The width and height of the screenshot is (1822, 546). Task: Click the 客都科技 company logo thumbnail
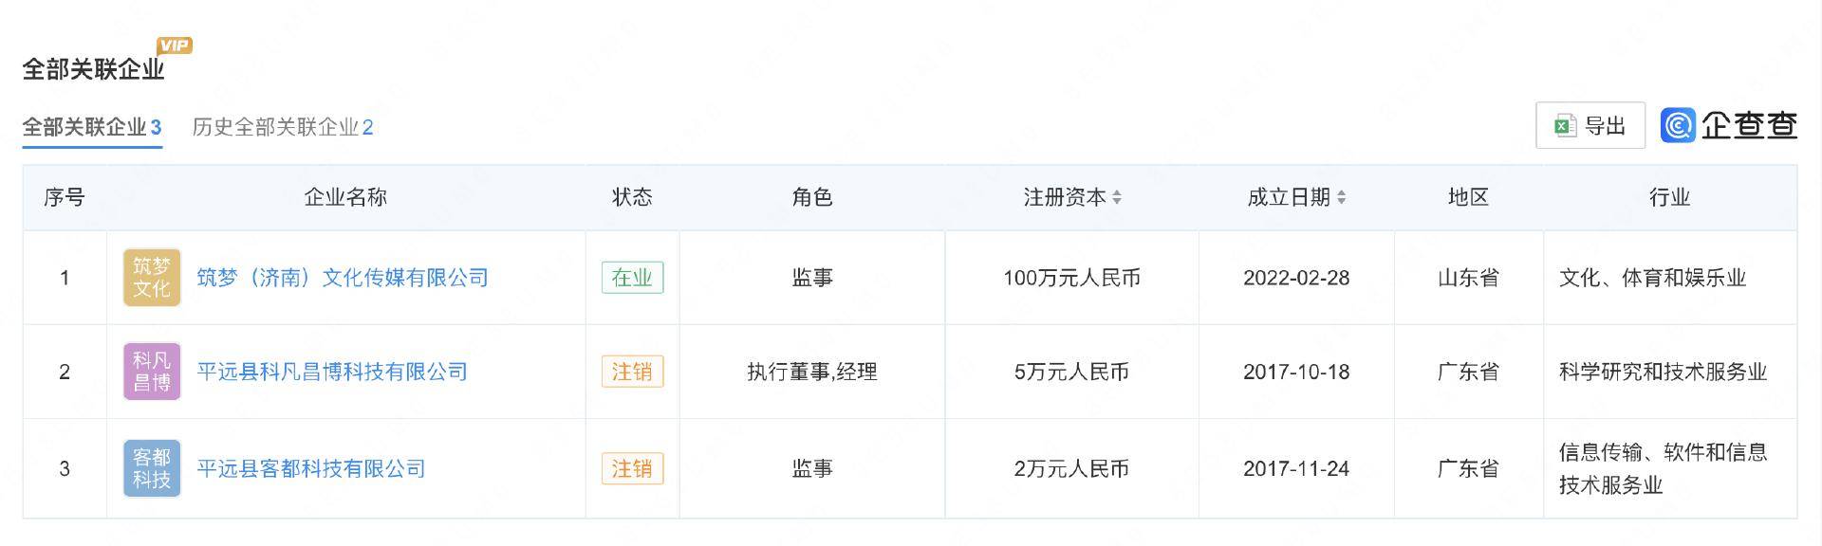tap(152, 468)
